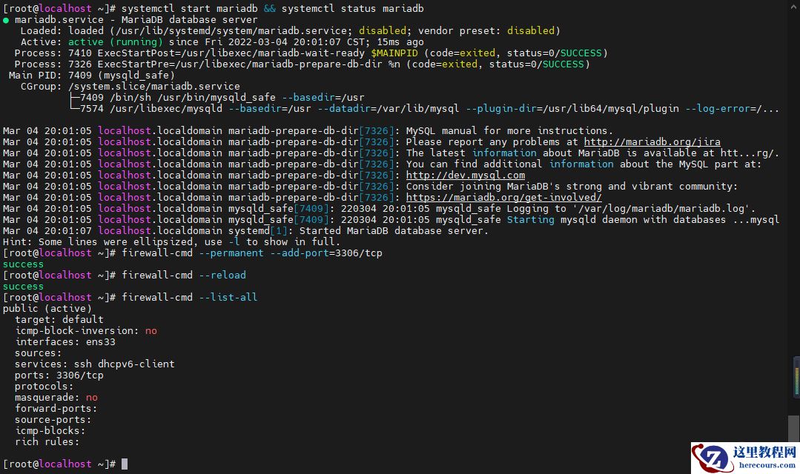Click 'CGroup: /system.slice/mariadb.service' line

(130, 86)
